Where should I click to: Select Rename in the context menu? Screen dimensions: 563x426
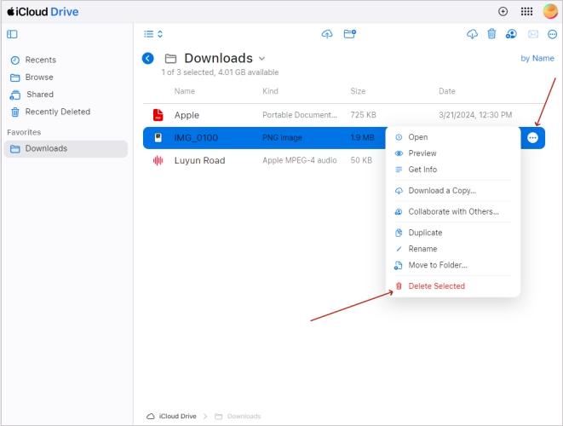tap(422, 249)
